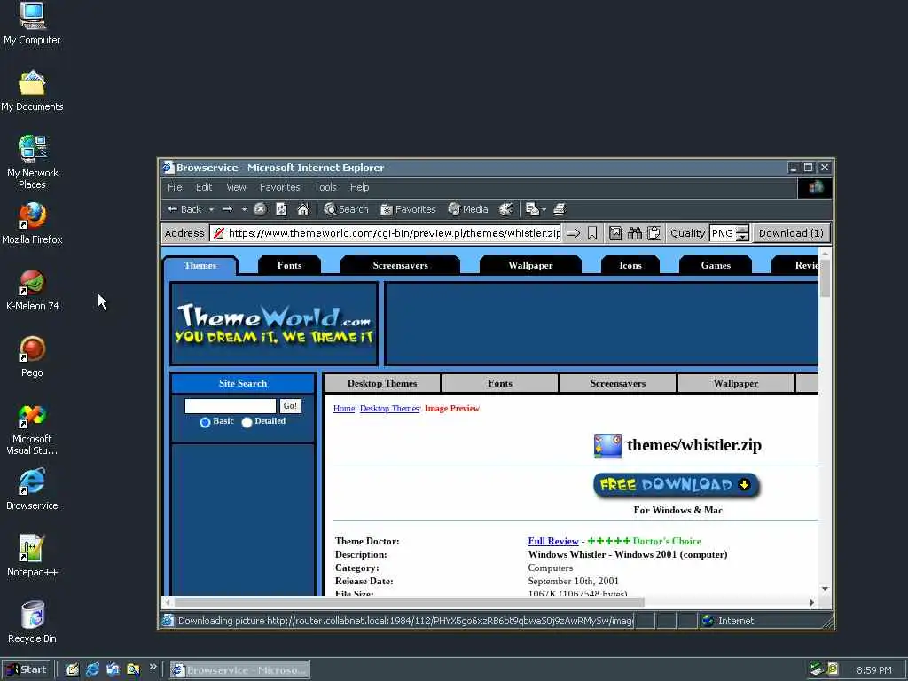Follow the Home breadcrumb link
Viewport: 908px width, 681px height.
pyautogui.click(x=344, y=408)
